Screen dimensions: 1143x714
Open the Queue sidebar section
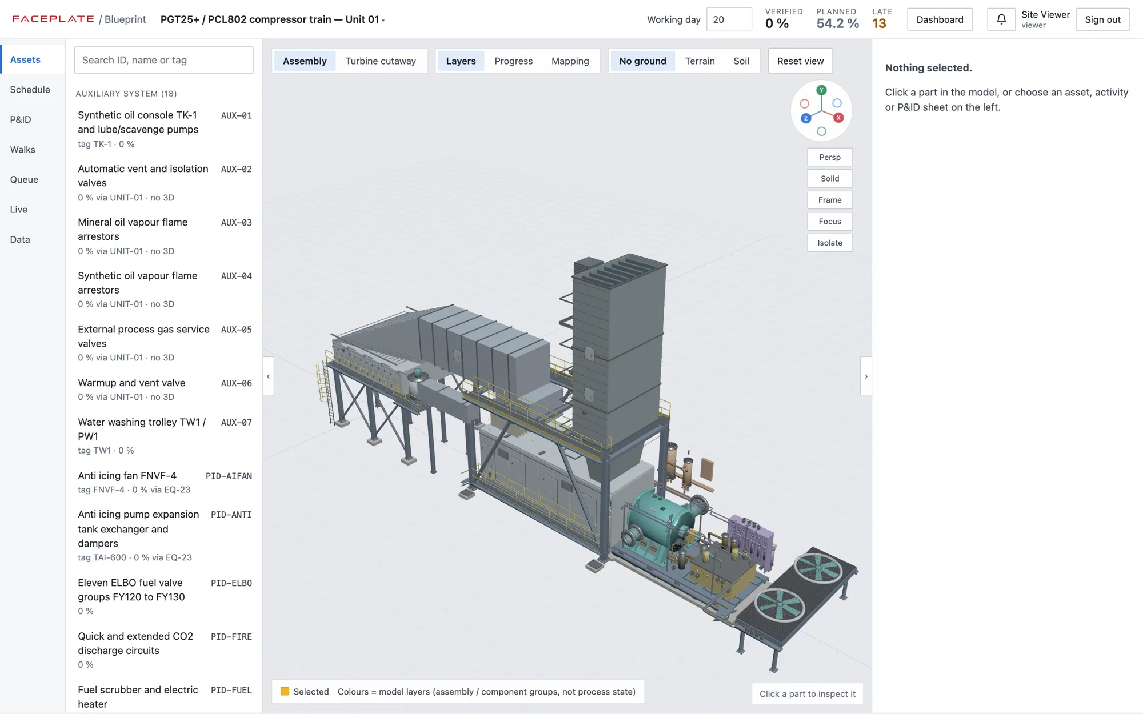coord(33,179)
